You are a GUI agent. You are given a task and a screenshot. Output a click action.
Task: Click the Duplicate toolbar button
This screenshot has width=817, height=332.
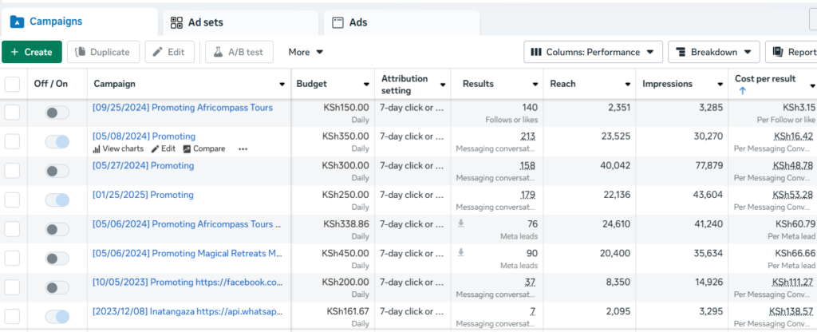click(103, 52)
